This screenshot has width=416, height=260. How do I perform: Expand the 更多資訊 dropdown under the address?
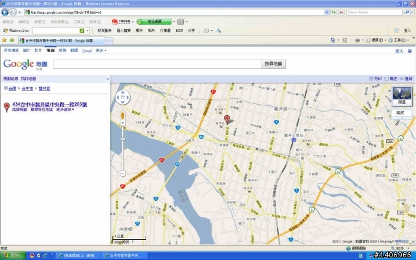point(65,110)
